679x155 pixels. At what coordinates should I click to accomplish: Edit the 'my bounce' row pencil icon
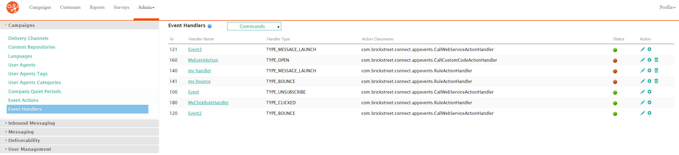click(x=643, y=81)
